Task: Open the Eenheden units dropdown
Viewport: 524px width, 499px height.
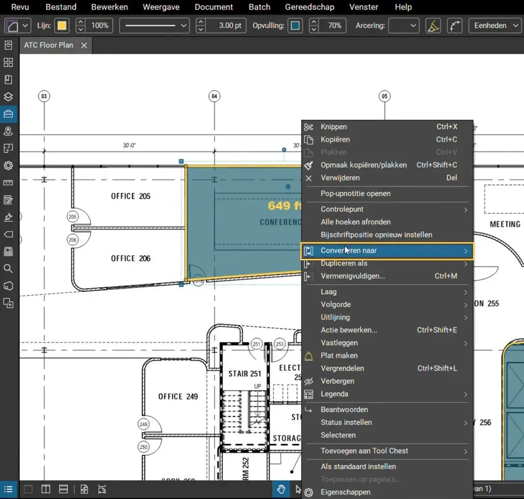Action: (x=495, y=26)
